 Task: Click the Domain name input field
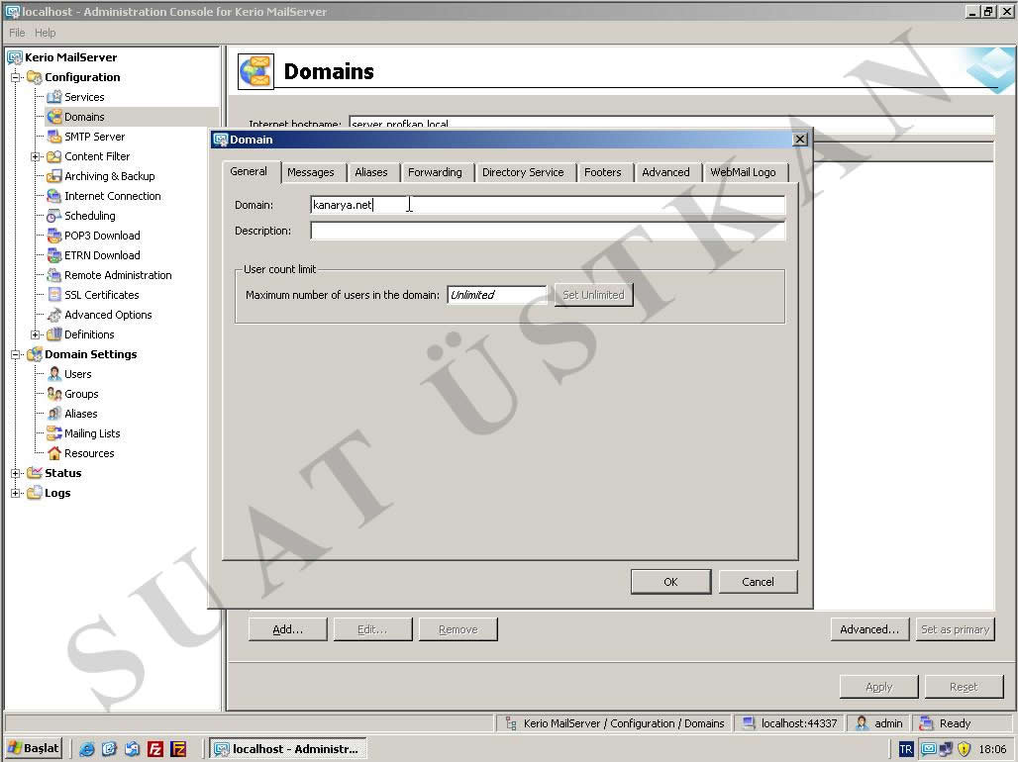pos(548,205)
